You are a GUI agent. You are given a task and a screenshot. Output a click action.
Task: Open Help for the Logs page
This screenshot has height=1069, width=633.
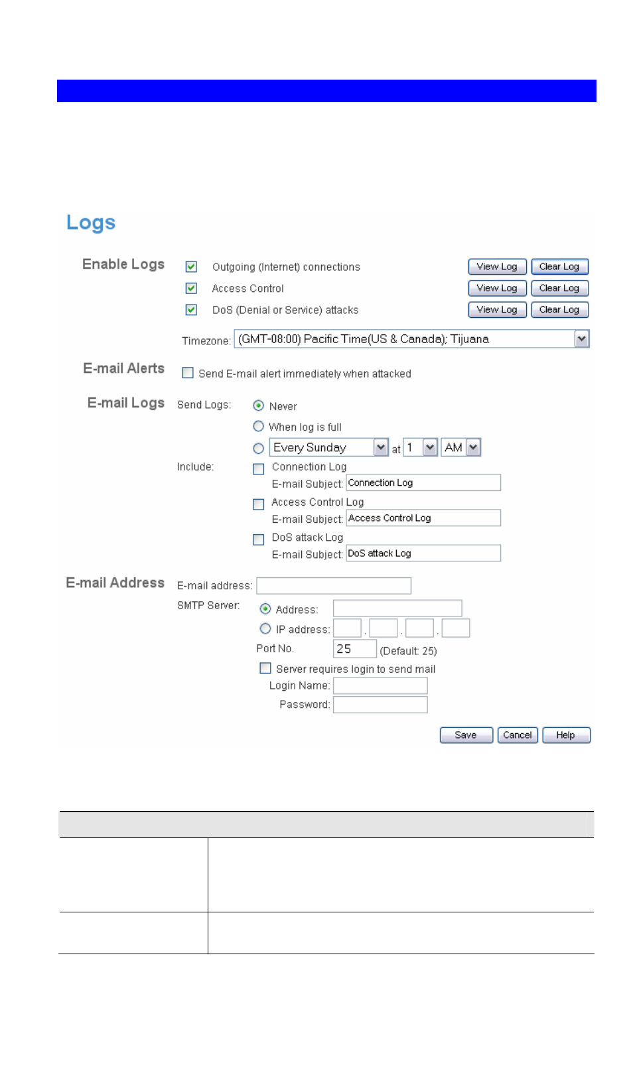coord(565,735)
